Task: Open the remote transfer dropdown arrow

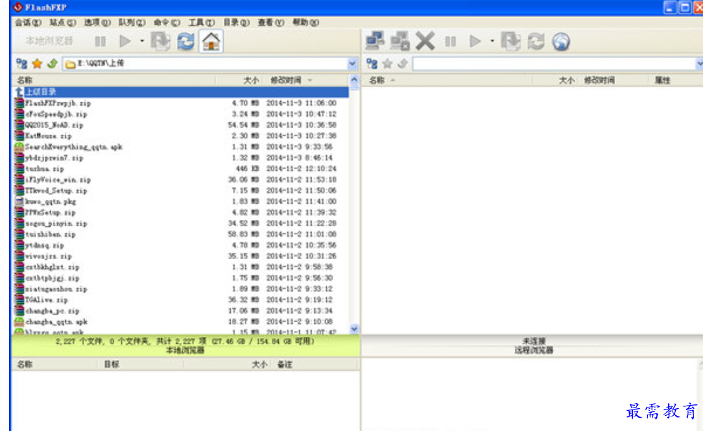Action: point(492,41)
